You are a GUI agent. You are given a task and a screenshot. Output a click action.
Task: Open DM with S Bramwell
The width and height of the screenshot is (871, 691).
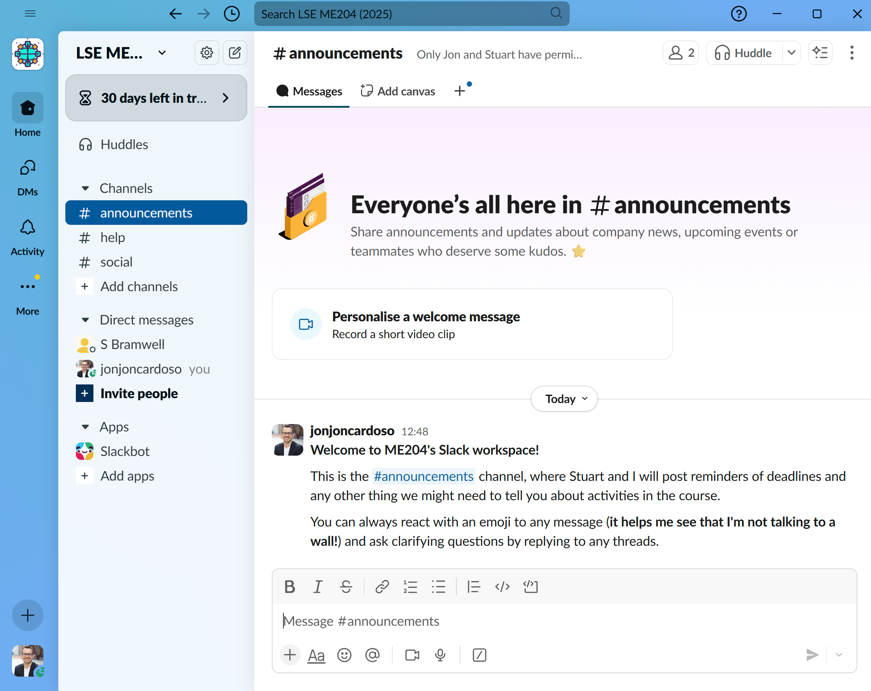click(156, 344)
